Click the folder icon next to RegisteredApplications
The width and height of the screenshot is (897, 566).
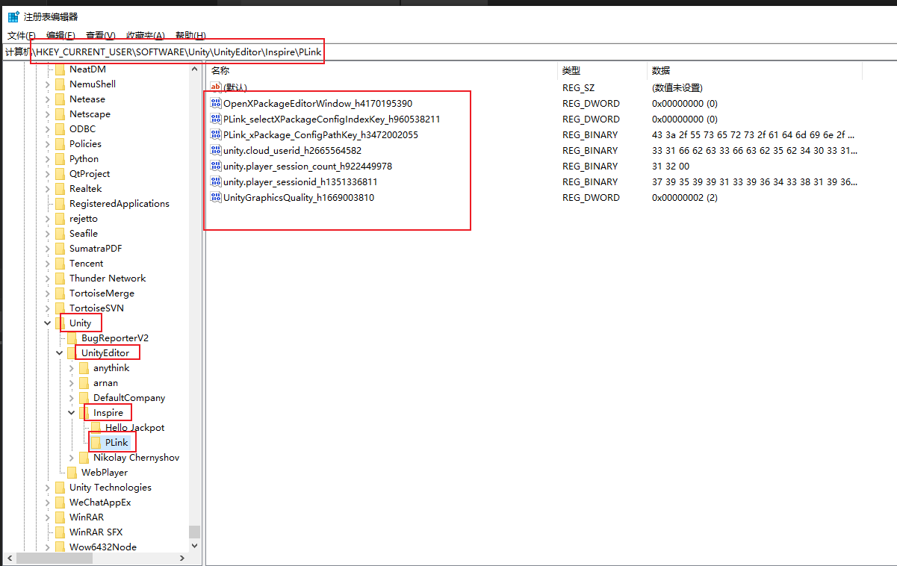(60, 204)
